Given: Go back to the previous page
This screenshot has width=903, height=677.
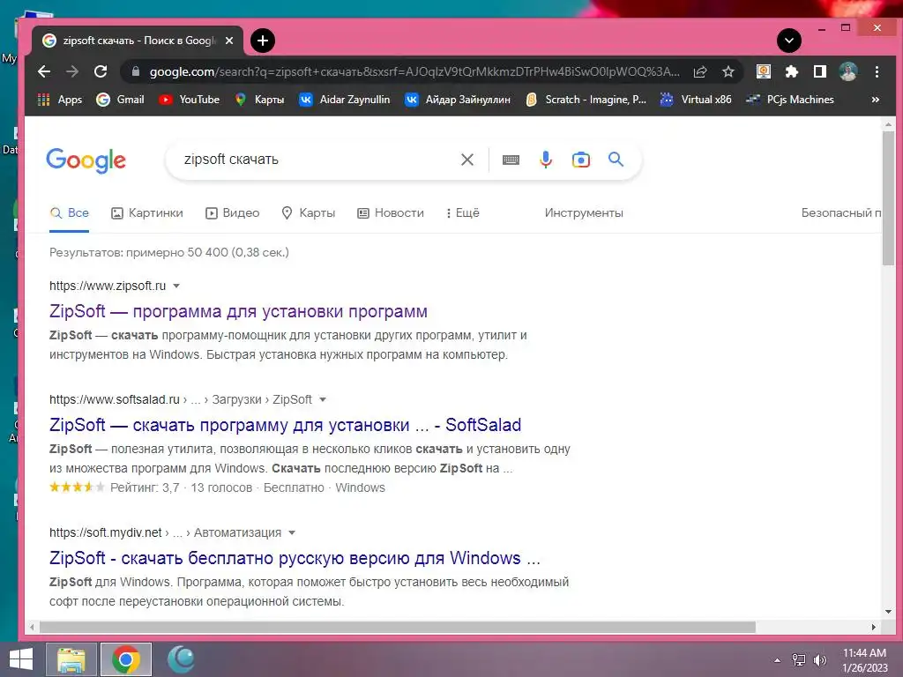Looking at the screenshot, I should point(44,71).
